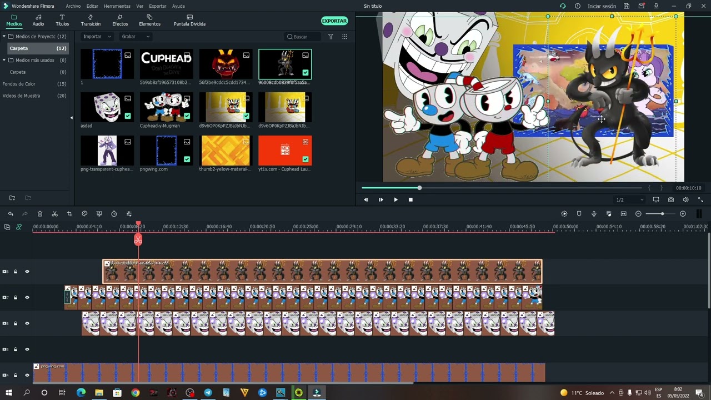This screenshot has width=711, height=400.
Task: Open Google Chrome from the taskbar
Action: coord(136,393)
